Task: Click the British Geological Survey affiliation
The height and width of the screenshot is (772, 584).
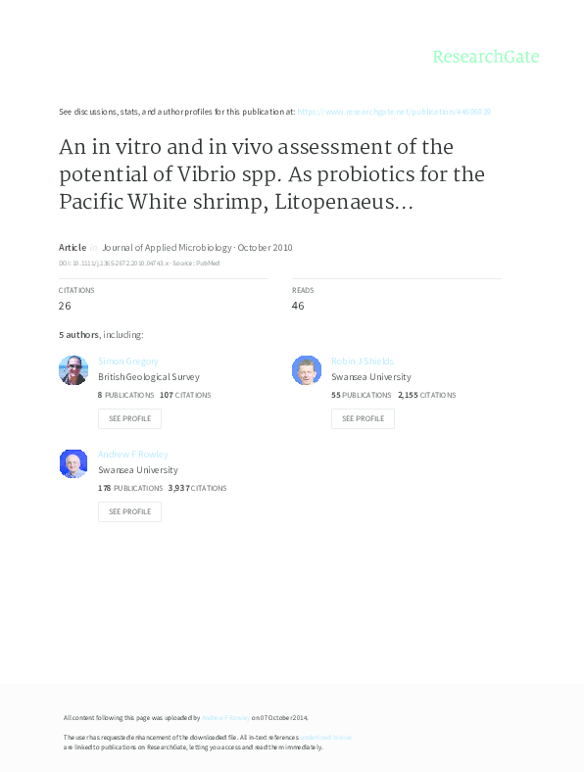Action: click(149, 376)
